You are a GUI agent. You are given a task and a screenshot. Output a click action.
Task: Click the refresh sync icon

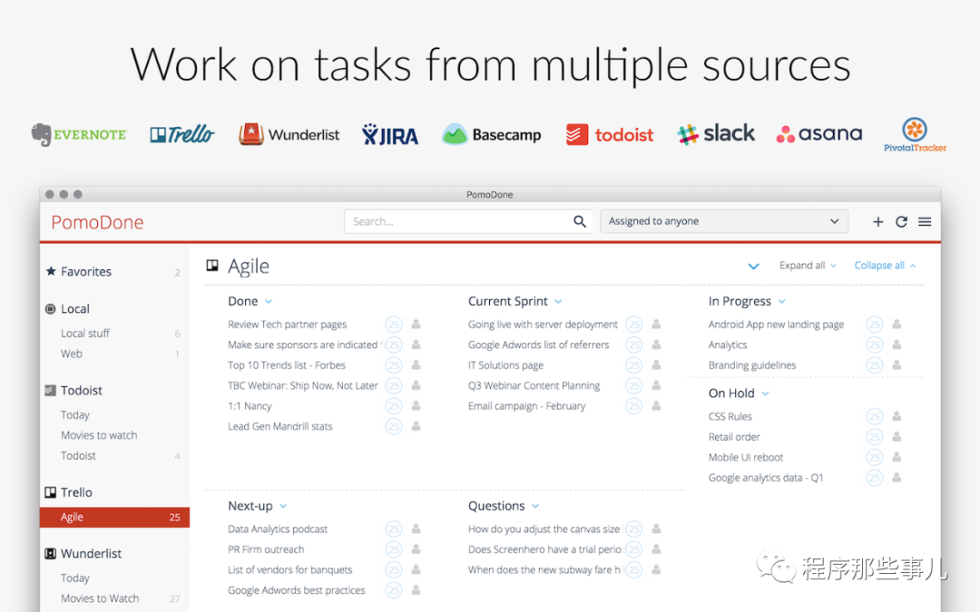click(x=901, y=222)
